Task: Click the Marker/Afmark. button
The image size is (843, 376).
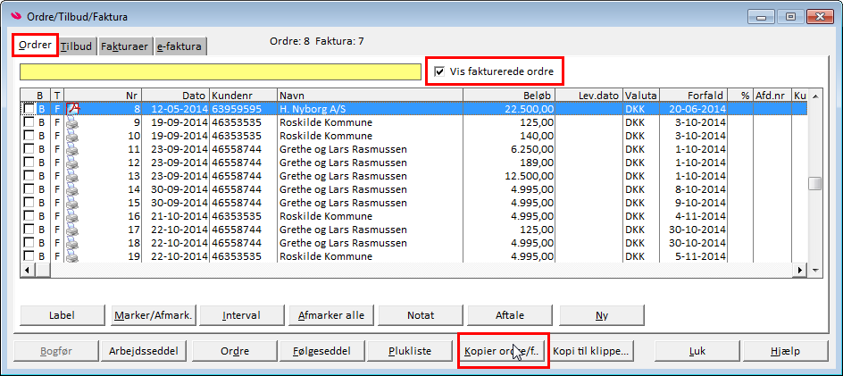Action: (153, 315)
